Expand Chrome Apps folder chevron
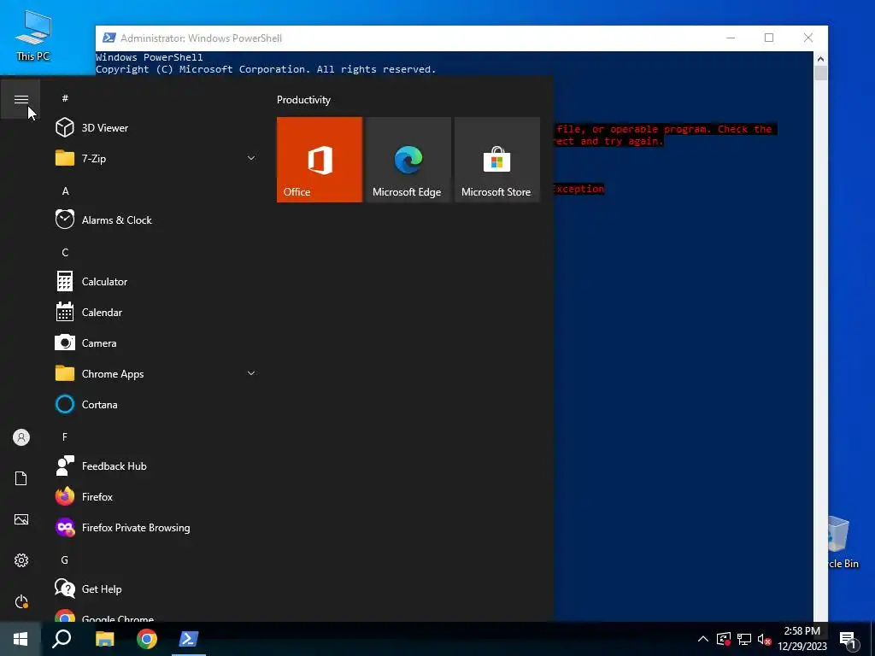The width and height of the screenshot is (875, 656). tap(251, 374)
